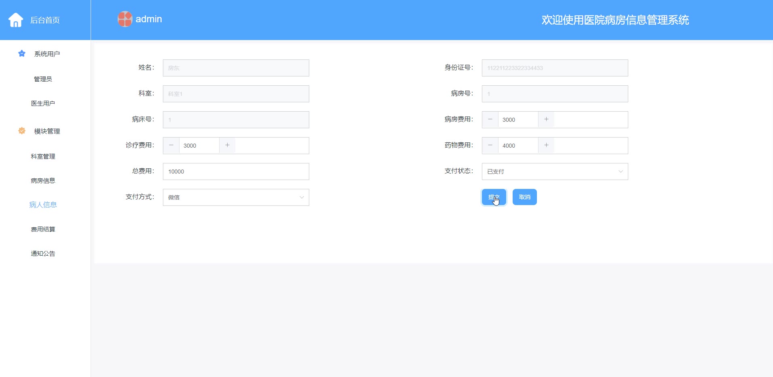The width and height of the screenshot is (773, 377).
Task: Click the disabled 病房号 field
Action: point(555,94)
